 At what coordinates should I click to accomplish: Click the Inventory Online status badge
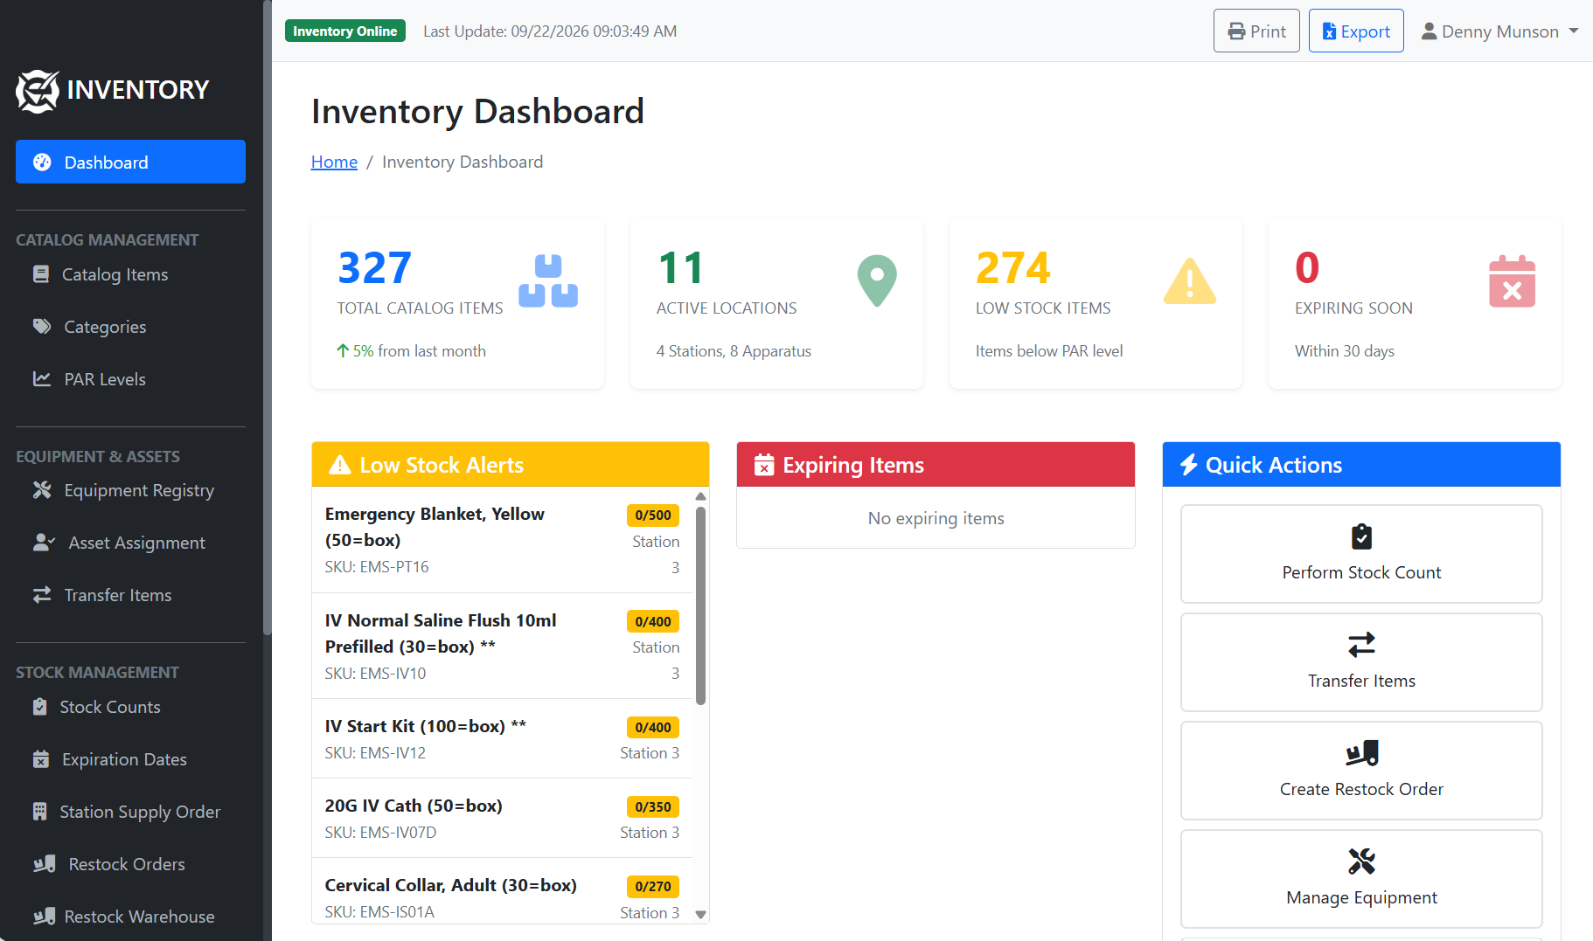tap(345, 31)
